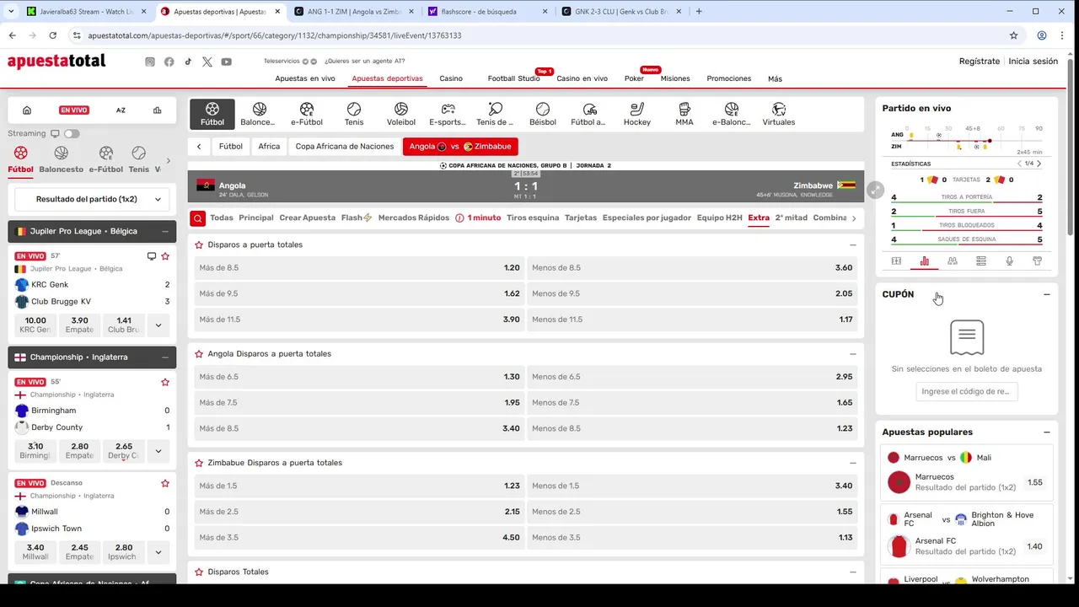Go to previous statistics page arrow
This screenshot has width=1079, height=607.
(1019, 164)
